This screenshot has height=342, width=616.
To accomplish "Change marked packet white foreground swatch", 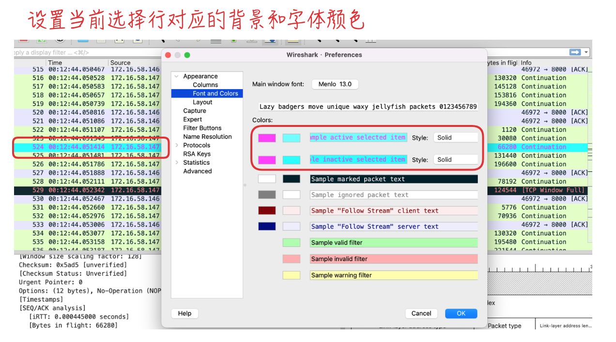I will click(x=267, y=179).
